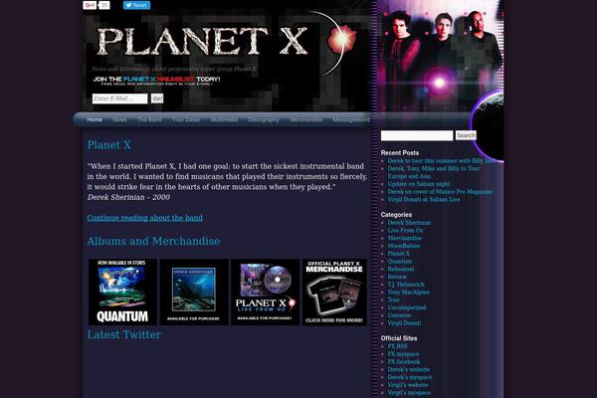Select the Quantum category link
The image size is (597, 398).
pos(400,262)
